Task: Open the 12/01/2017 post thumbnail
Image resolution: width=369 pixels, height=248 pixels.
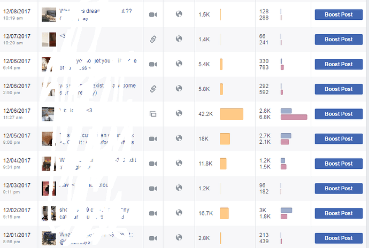Action: (x=49, y=238)
